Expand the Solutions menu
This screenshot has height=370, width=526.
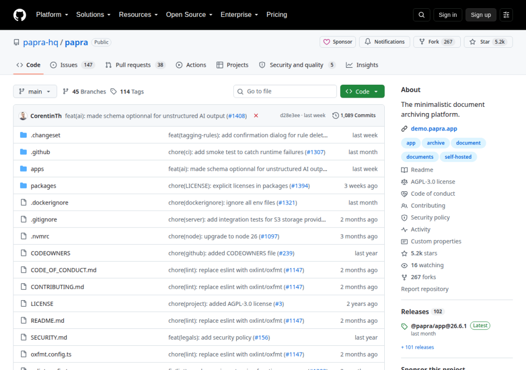click(93, 15)
